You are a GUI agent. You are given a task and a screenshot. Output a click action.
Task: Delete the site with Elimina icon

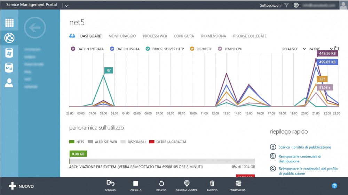[212, 184]
